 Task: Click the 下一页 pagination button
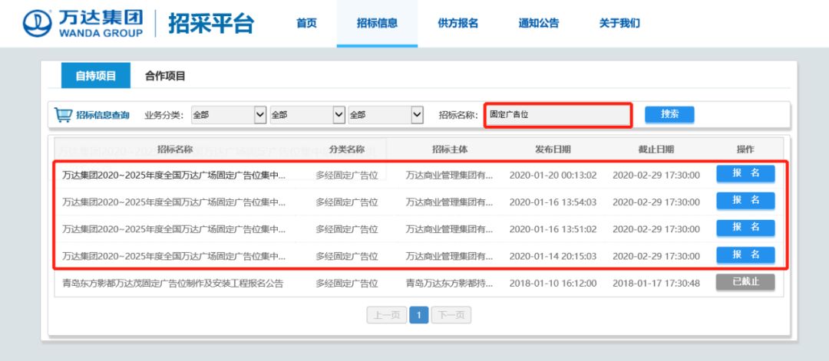click(x=451, y=316)
